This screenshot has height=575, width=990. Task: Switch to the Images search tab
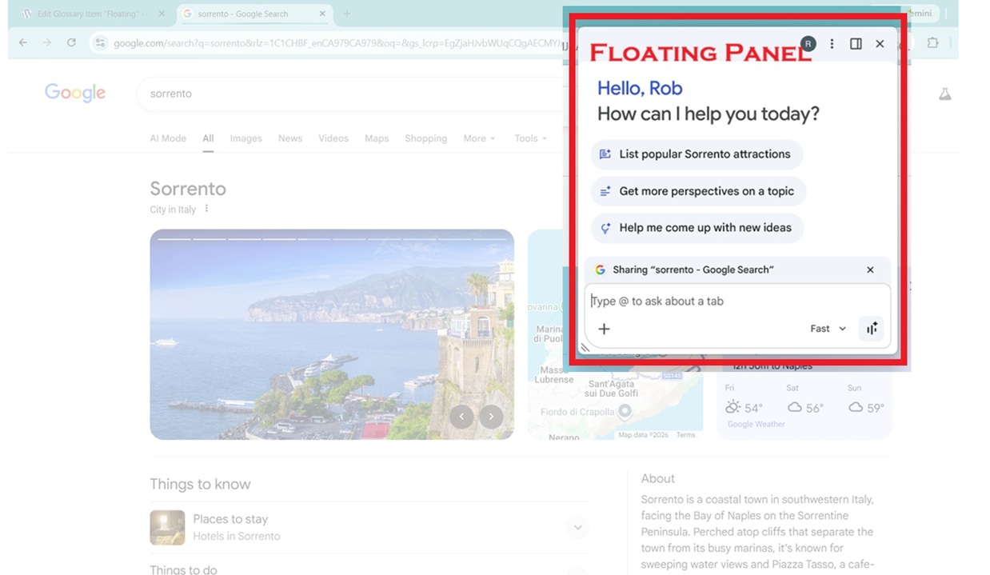(246, 138)
